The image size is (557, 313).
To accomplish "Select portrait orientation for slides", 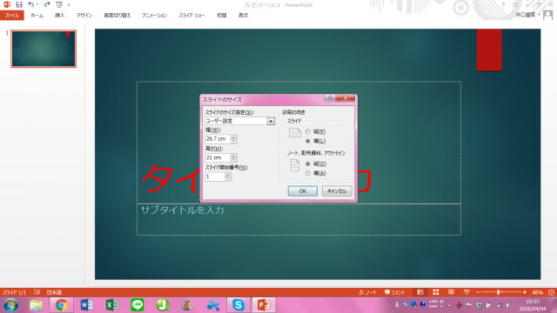I will point(308,131).
